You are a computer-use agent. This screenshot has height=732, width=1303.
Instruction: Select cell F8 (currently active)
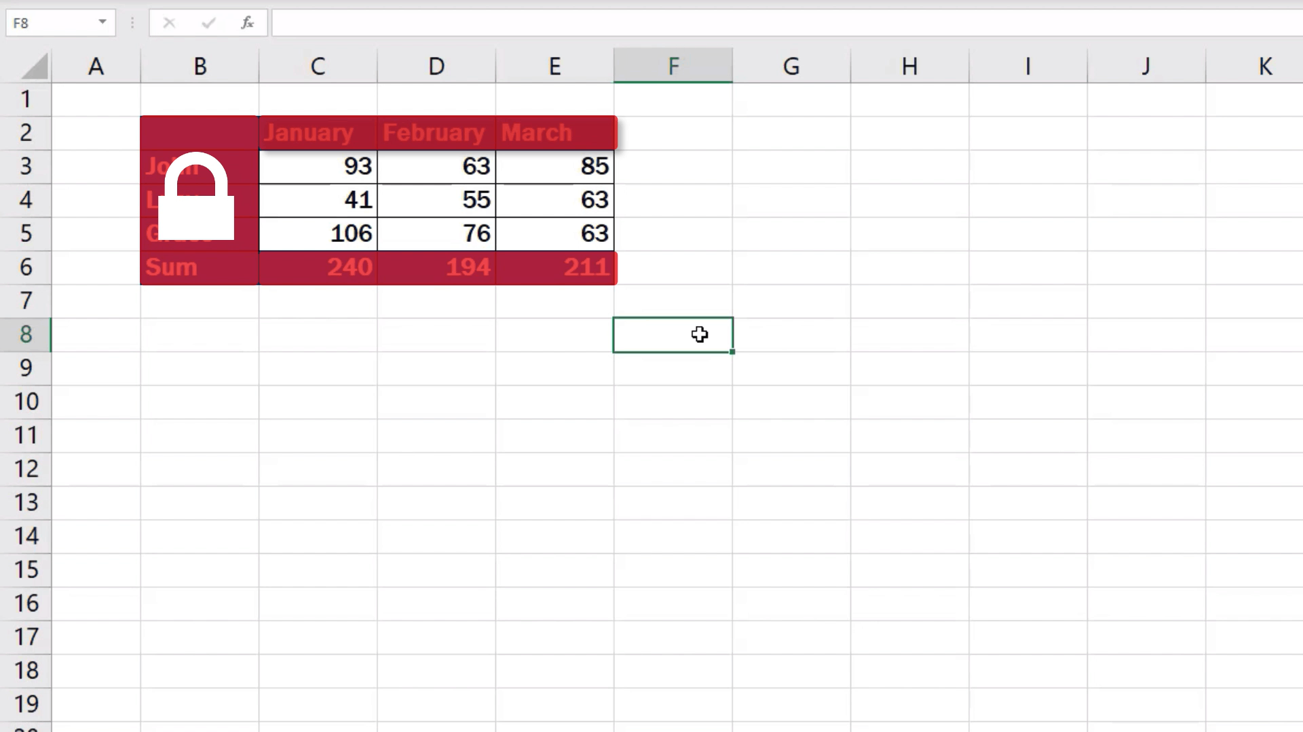pyautogui.click(x=673, y=334)
